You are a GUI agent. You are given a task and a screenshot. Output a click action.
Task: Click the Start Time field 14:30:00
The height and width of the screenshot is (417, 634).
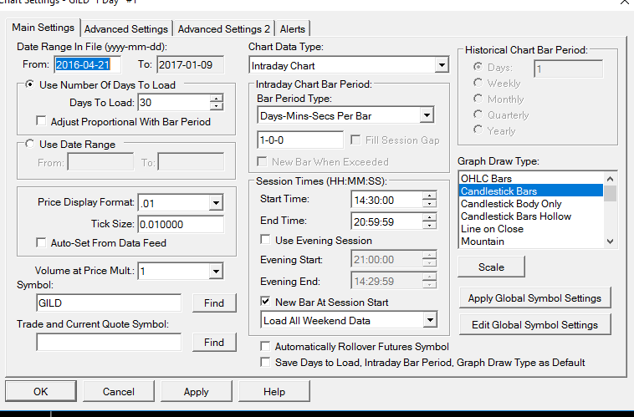pyautogui.click(x=387, y=200)
